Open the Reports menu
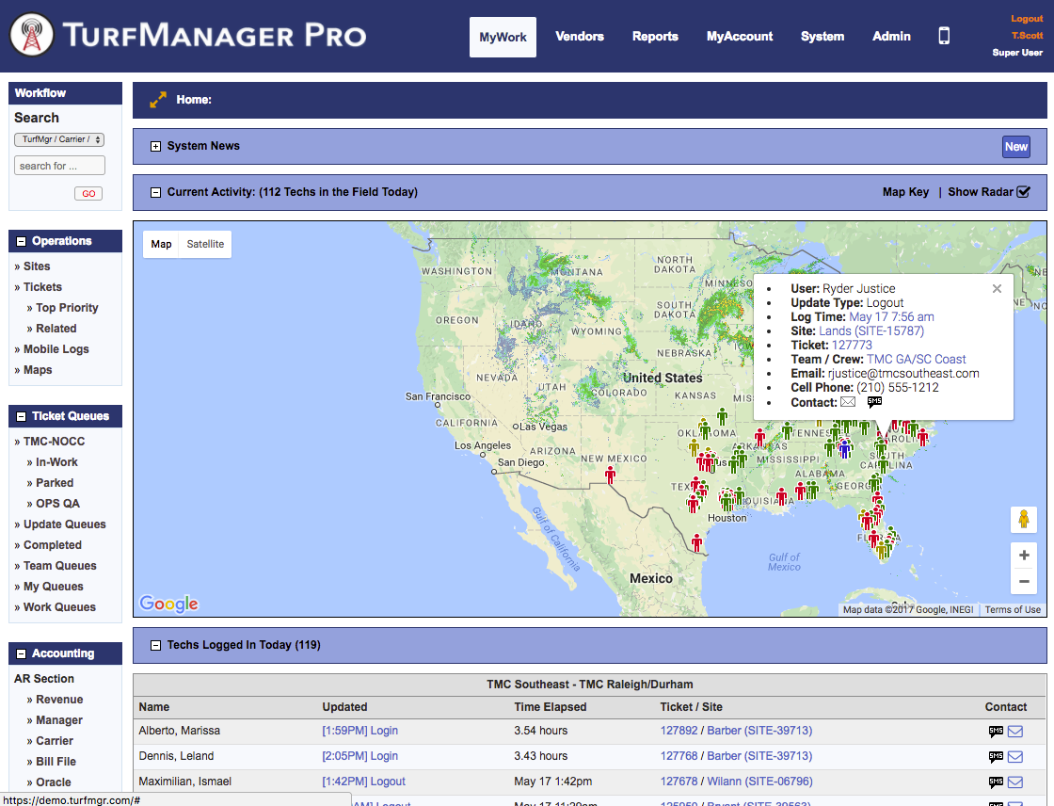 655,37
